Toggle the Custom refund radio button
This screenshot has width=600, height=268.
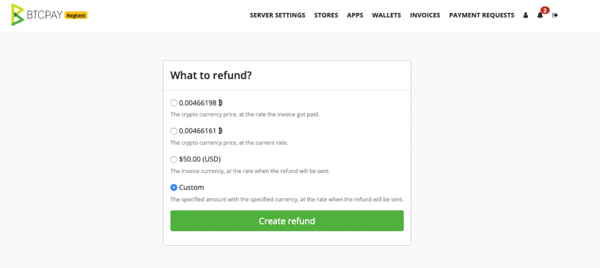coord(173,188)
